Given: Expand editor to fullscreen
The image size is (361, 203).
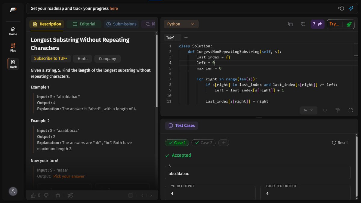Looking at the screenshot, I should pyautogui.click(x=350, y=110).
